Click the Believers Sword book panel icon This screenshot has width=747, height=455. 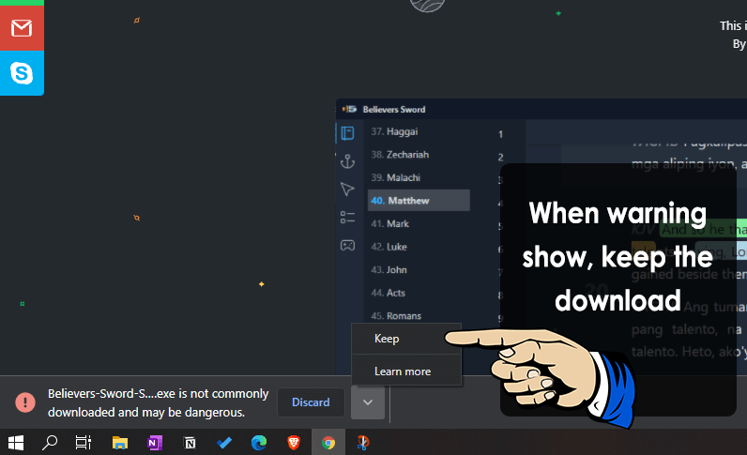(348, 133)
